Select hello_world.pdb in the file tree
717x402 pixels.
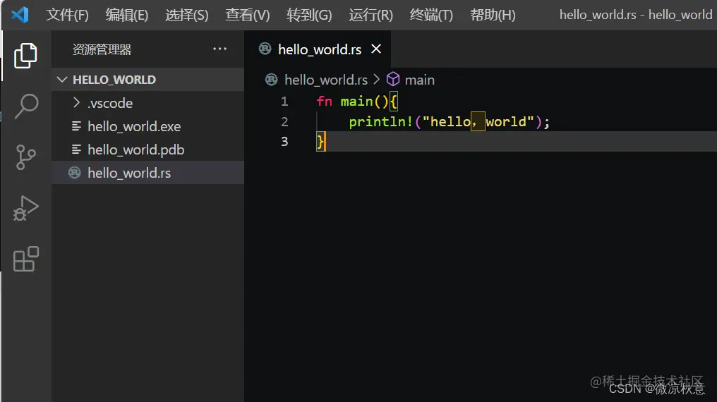coord(147,150)
